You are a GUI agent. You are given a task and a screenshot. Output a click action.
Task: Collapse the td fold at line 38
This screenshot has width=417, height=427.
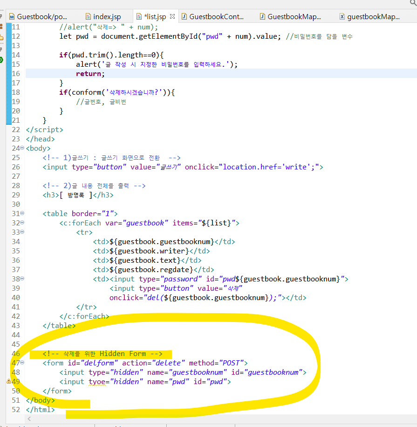click(22, 278)
